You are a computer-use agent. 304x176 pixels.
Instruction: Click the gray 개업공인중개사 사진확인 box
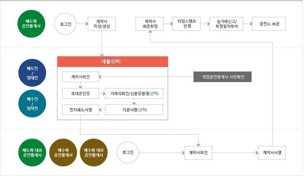[x=223, y=77]
